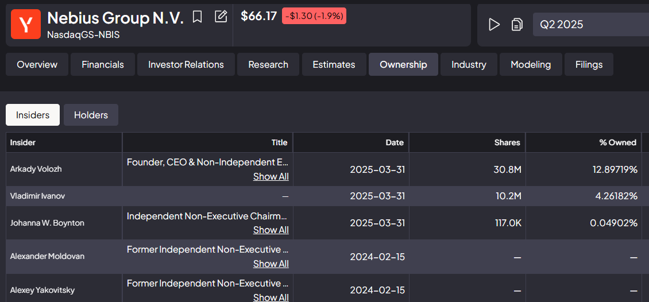The image size is (649, 302).
Task: Click Alexey Yakovitsky's 2024-02-15 date
Action: click(377, 291)
